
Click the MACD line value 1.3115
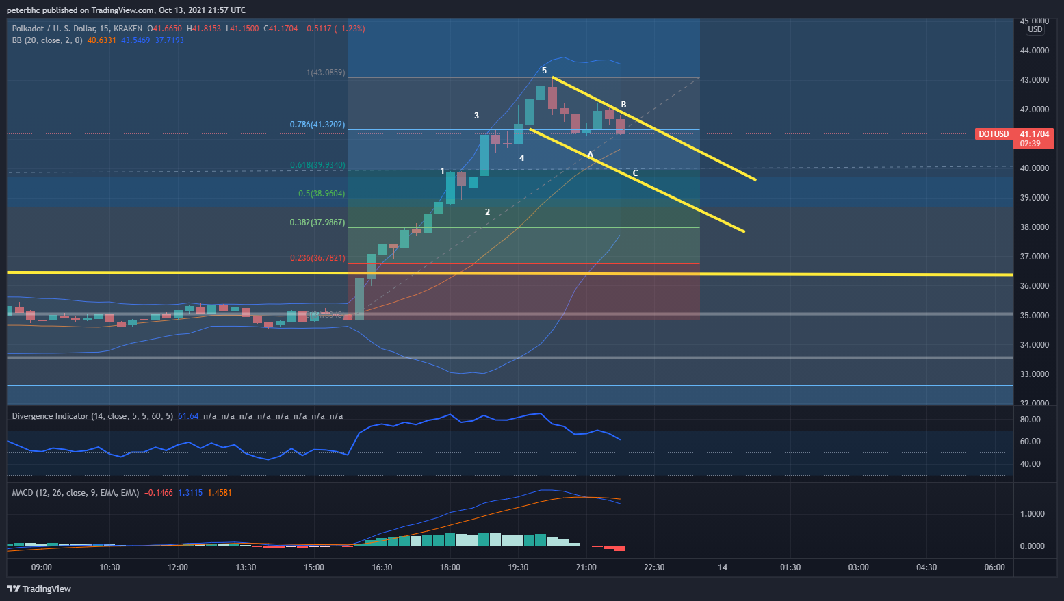[x=190, y=493]
